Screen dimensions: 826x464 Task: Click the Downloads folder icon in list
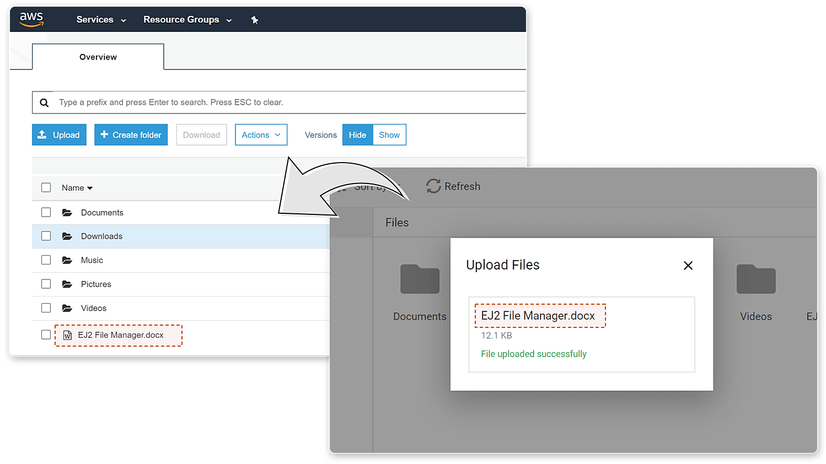pos(67,236)
